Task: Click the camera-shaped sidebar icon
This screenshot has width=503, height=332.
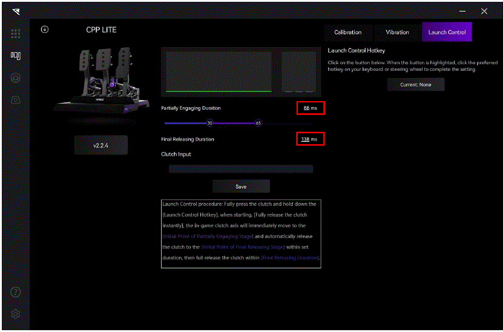Action: (x=15, y=100)
